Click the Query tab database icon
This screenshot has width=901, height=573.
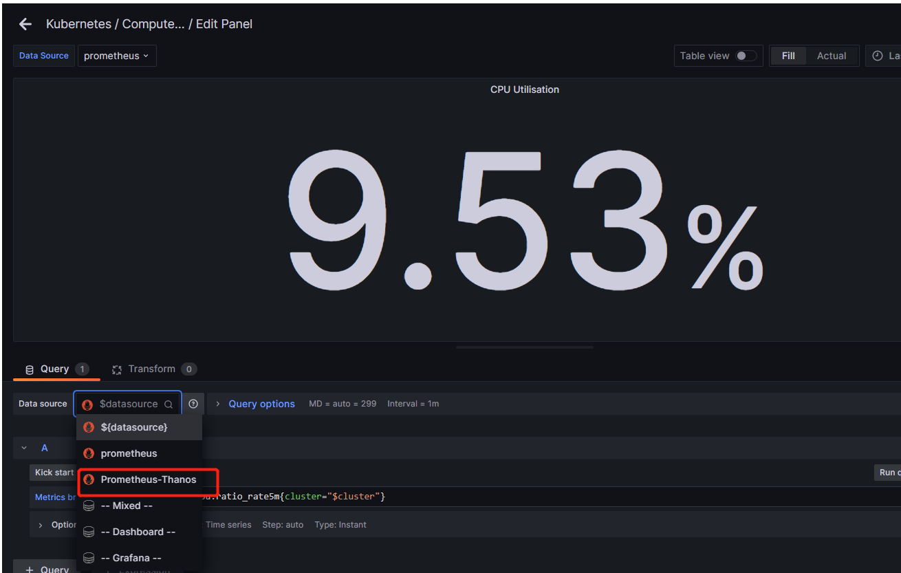pyautogui.click(x=30, y=369)
